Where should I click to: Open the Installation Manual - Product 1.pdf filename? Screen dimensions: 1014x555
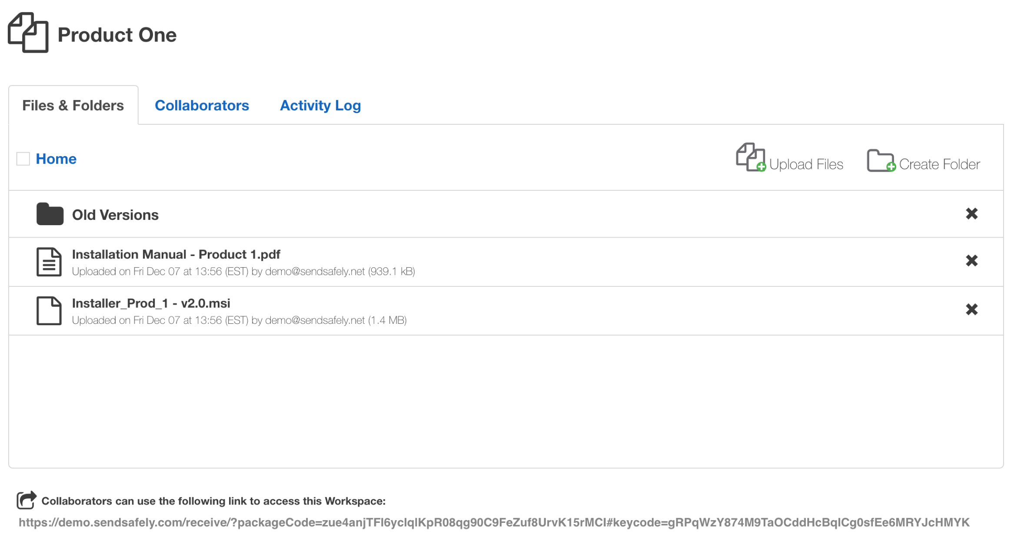[x=176, y=254]
